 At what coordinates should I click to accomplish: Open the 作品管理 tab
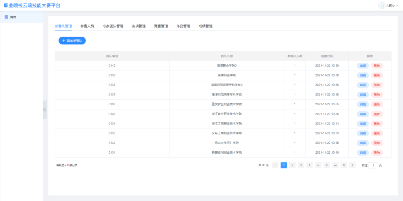pyautogui.click(x=183, y=26)
